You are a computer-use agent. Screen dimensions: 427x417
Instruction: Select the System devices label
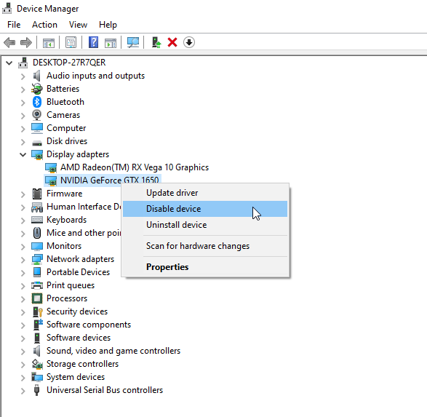(76, 377)
